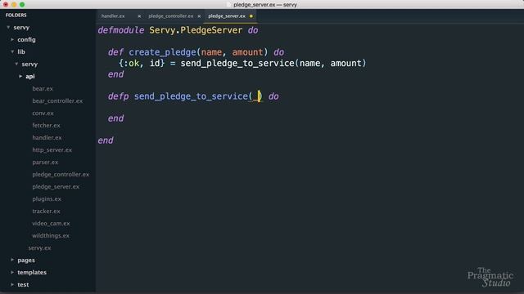Close the handler.ex tab
Viewport: 524px width, 294px height.
pyautogui.click(x=139, y=16)
